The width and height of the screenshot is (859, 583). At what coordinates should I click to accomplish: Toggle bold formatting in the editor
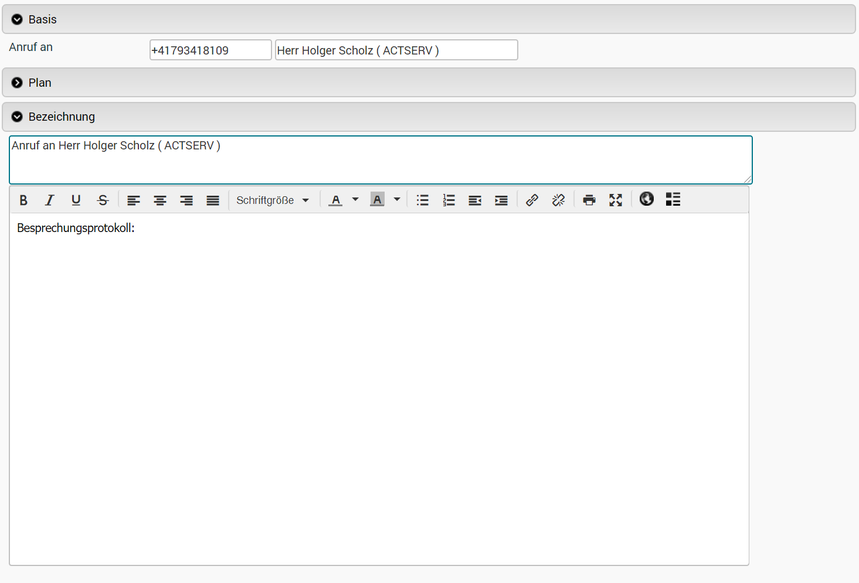23,200
